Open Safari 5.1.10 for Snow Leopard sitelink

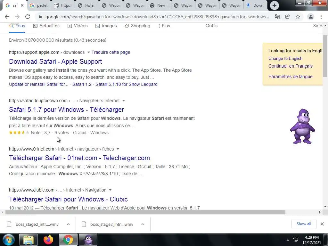click(x=126, y=84)
